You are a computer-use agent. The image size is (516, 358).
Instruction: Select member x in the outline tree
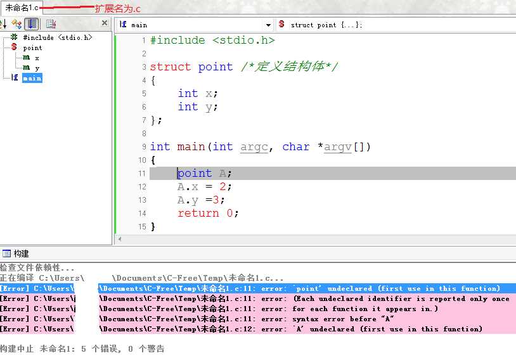click(x=37, y=58)
